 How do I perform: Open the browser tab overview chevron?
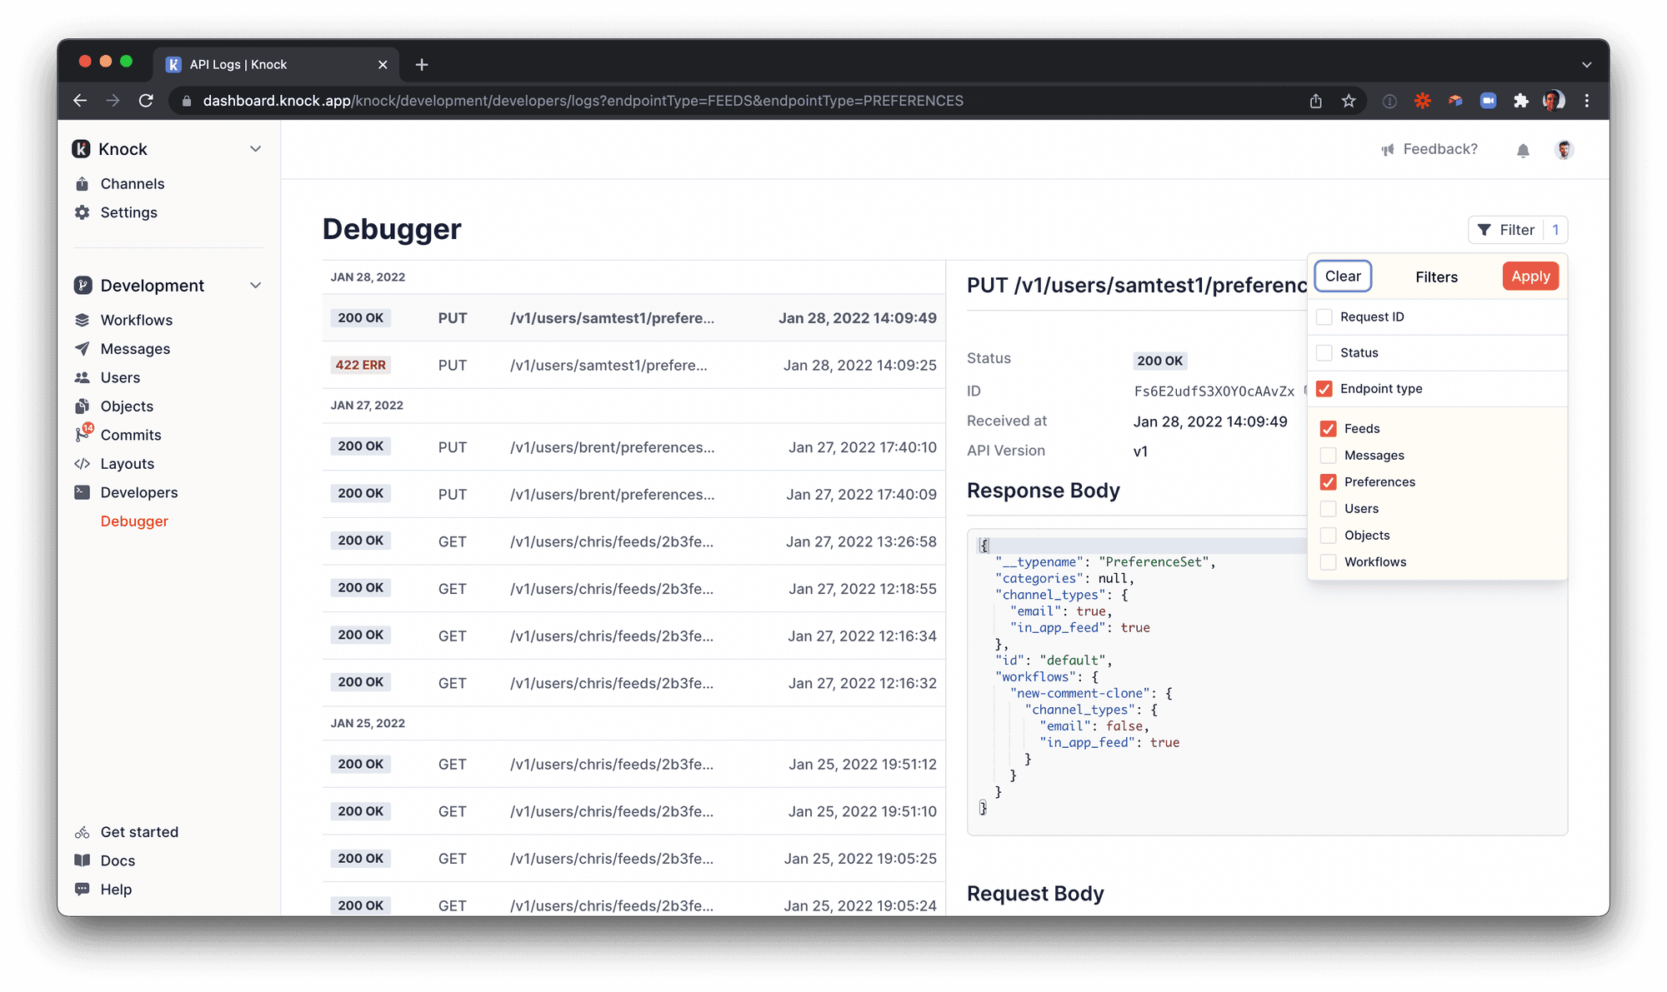(x=1587, y=64)
